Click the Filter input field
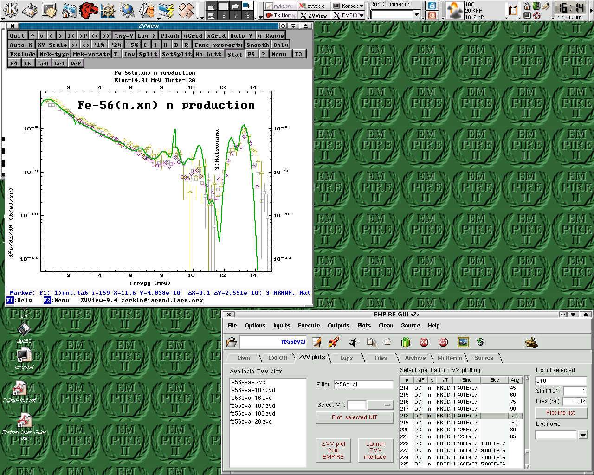 pos(363,385)
